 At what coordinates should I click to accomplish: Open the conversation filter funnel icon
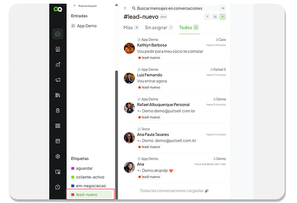[x=208, y=17]
